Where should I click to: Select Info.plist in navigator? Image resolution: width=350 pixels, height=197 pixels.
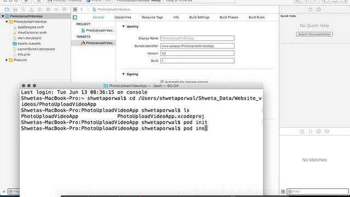tap(24, 54)
